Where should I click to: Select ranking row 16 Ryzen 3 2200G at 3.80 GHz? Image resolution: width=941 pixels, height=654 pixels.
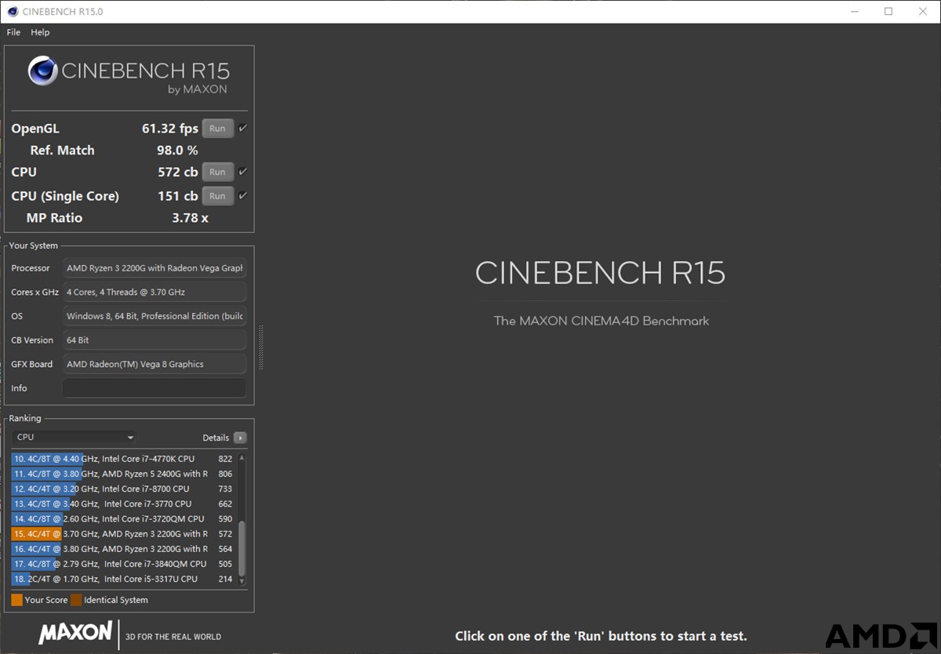(x=123, y=549)
